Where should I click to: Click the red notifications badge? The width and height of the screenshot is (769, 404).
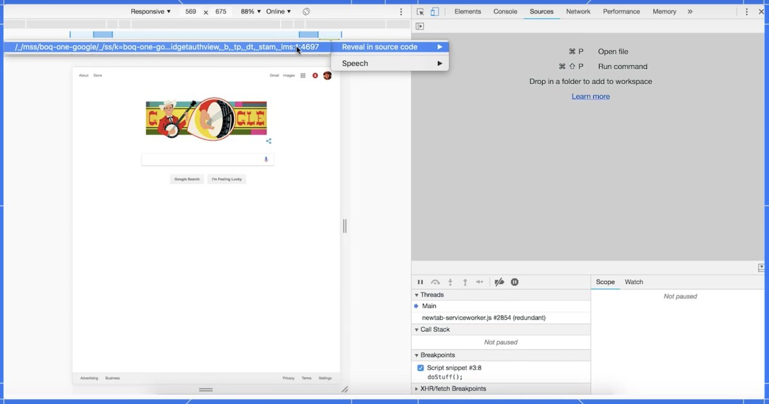[x=315, y=76]
